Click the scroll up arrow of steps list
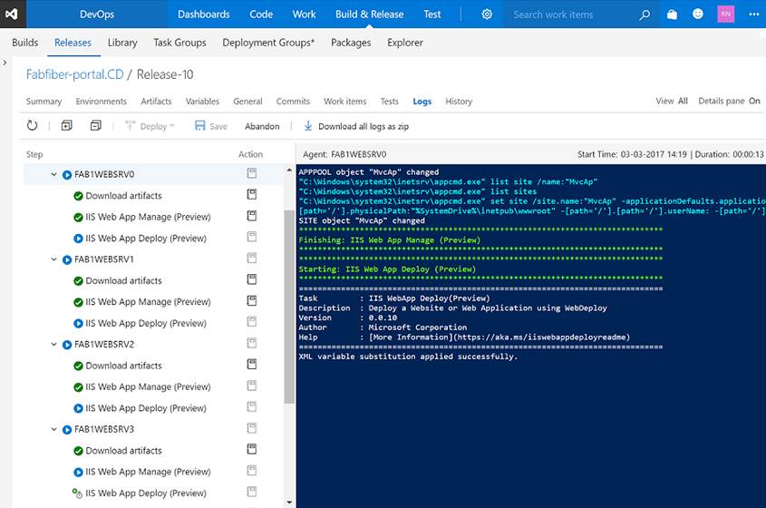This screenshot has height=508, width=766. coord(289,171)
